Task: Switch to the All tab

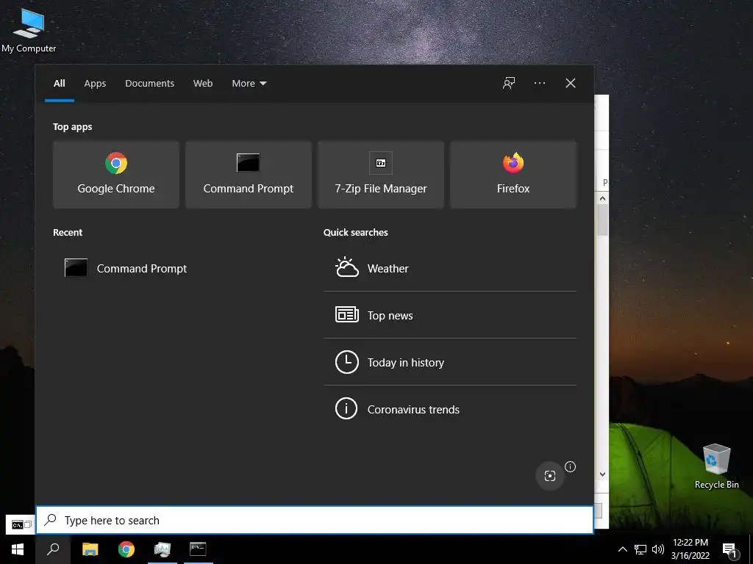Action: click(59, 84)
